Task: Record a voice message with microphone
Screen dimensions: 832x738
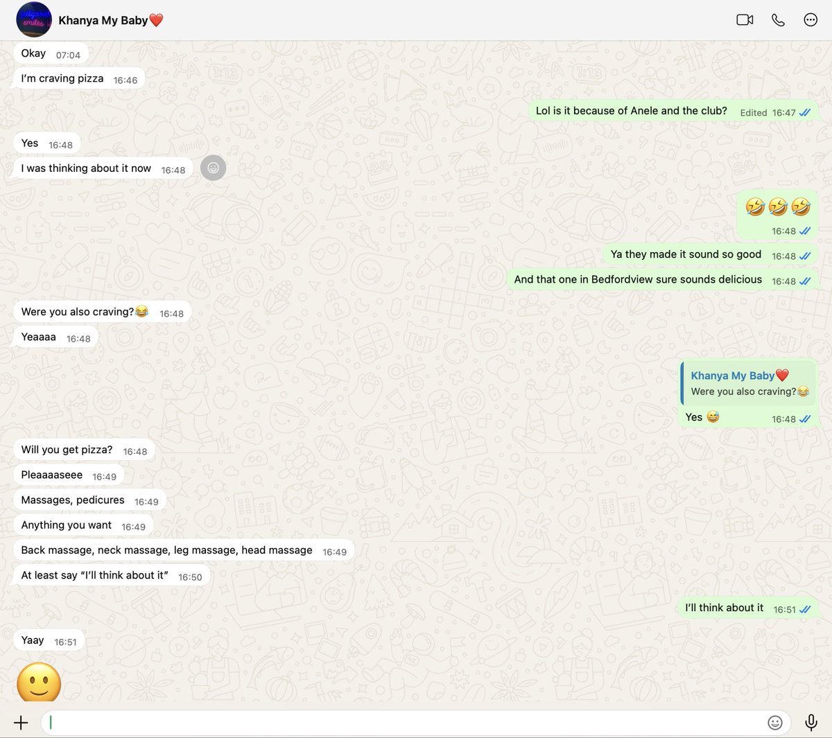Action: (x=811, y=723)
